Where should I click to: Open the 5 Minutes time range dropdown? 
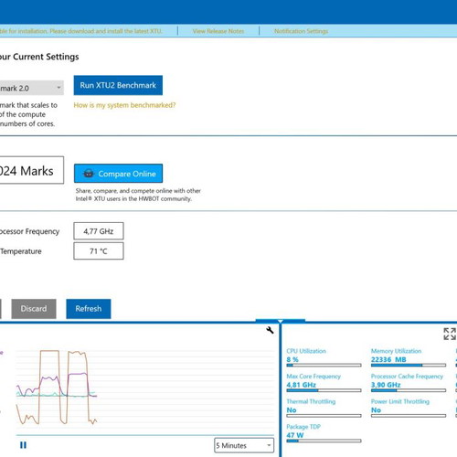244,445
